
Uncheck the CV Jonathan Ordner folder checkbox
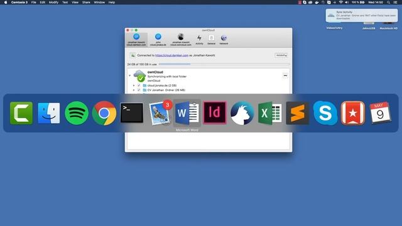pyautogui.click(x=139, y=90)
